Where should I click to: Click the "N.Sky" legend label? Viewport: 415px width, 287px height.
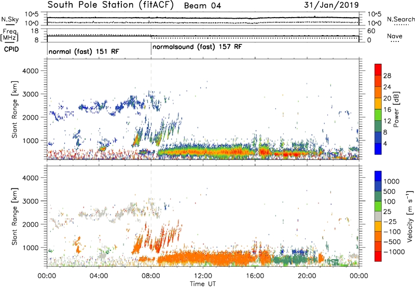click(x=10, y=20)
